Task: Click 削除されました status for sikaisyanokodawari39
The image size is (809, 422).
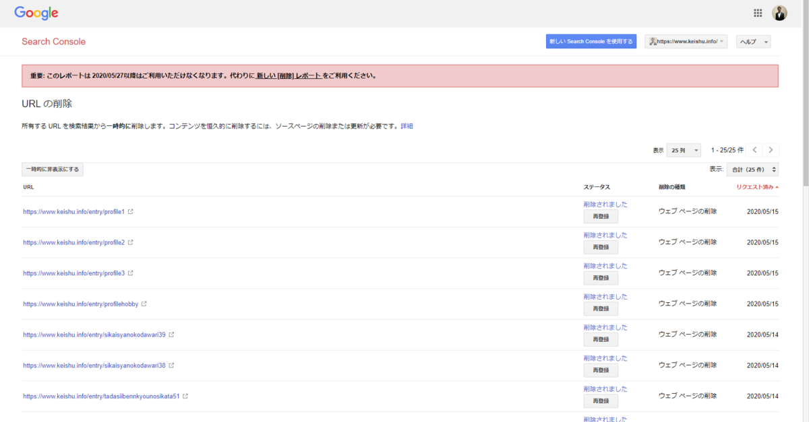Action: tap(605, 328)
